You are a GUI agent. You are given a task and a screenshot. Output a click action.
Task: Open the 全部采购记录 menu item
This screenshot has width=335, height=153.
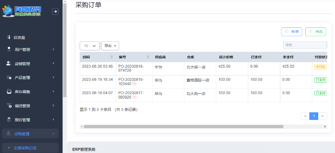pos(25,148)
